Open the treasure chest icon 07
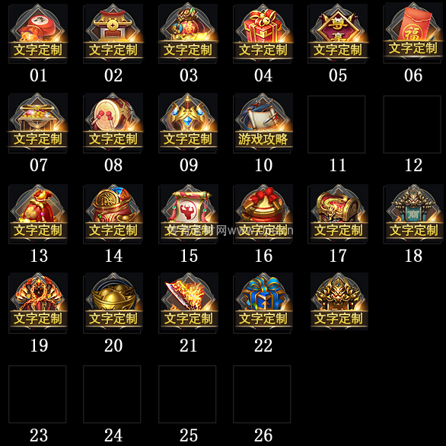This screenshot has height=446, width=446. [x=38, y=123]
